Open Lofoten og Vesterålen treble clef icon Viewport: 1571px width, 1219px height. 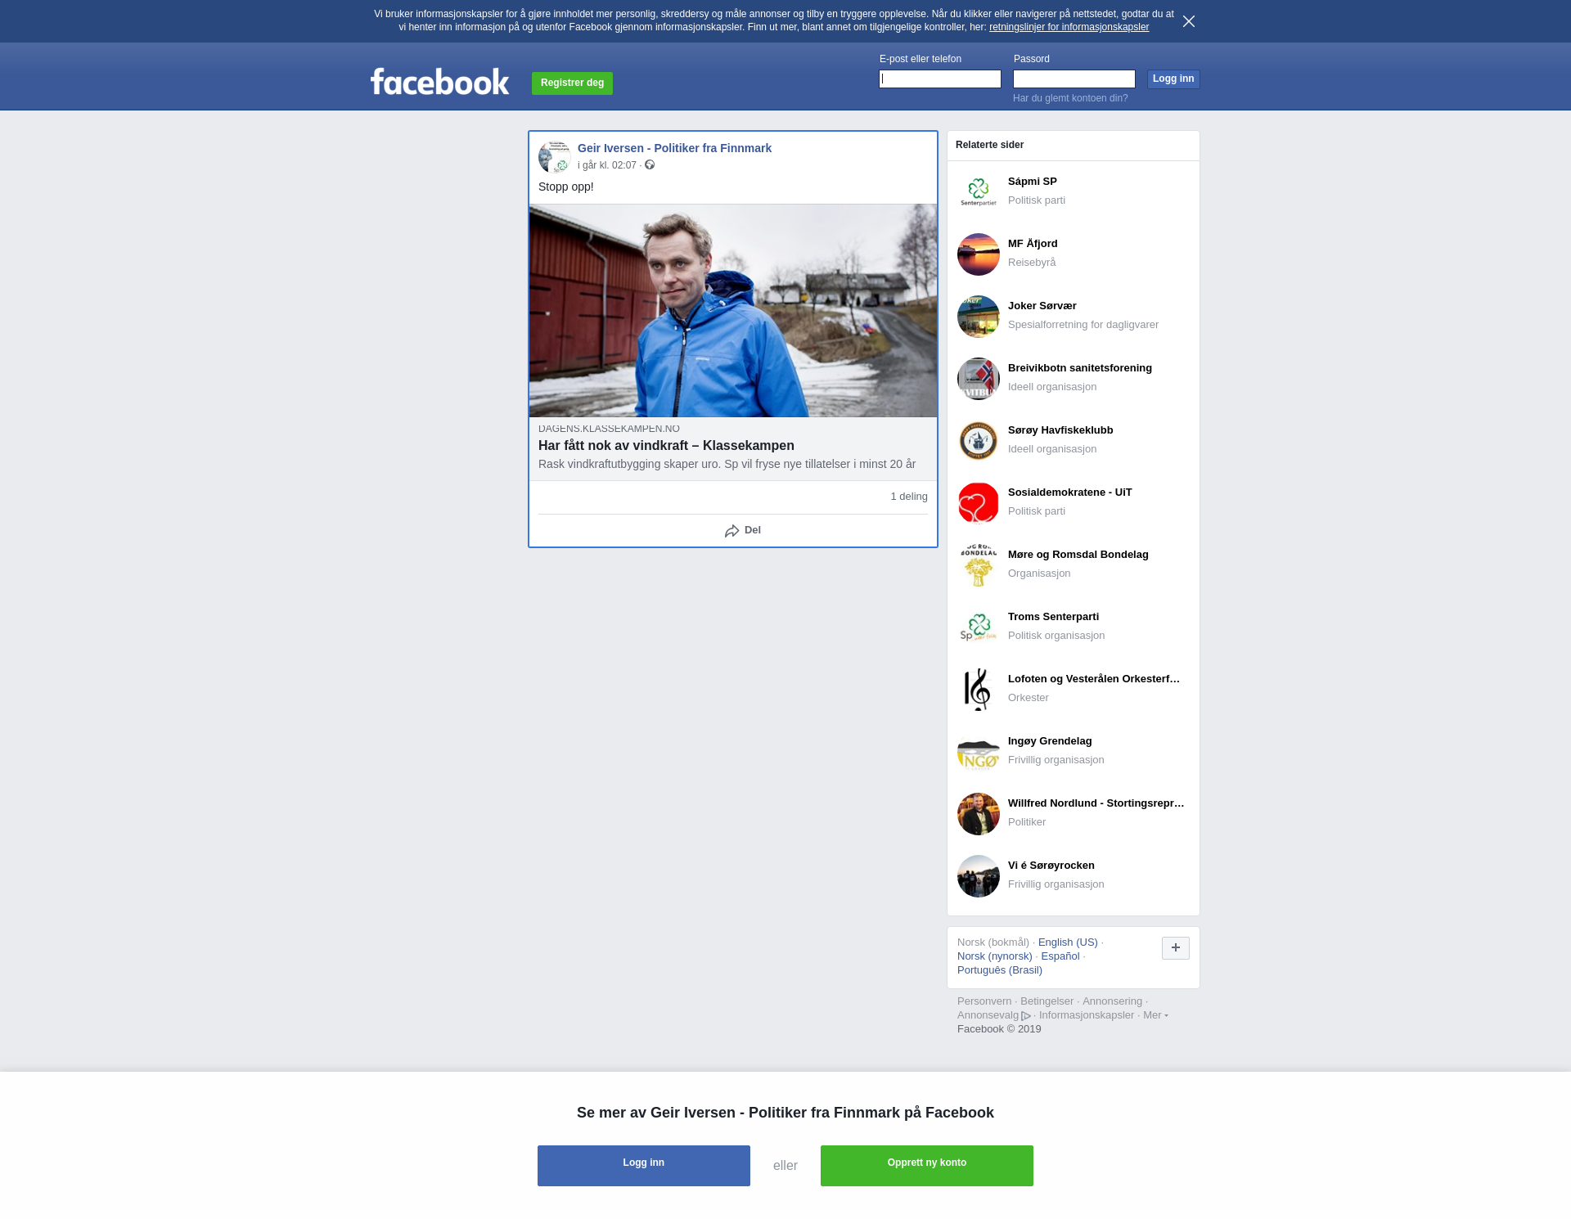979,690
